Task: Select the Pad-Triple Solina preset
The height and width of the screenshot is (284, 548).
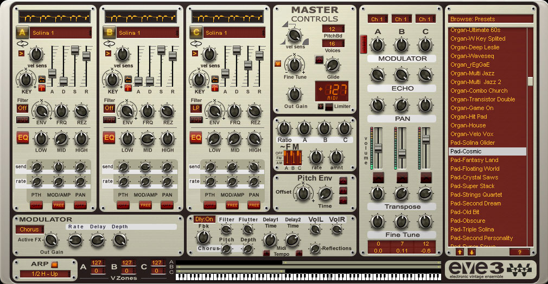Action: coord(487,229)
